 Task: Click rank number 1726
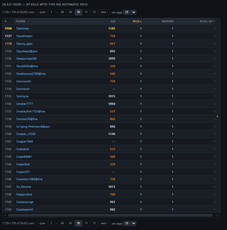(x=8, y=29)
